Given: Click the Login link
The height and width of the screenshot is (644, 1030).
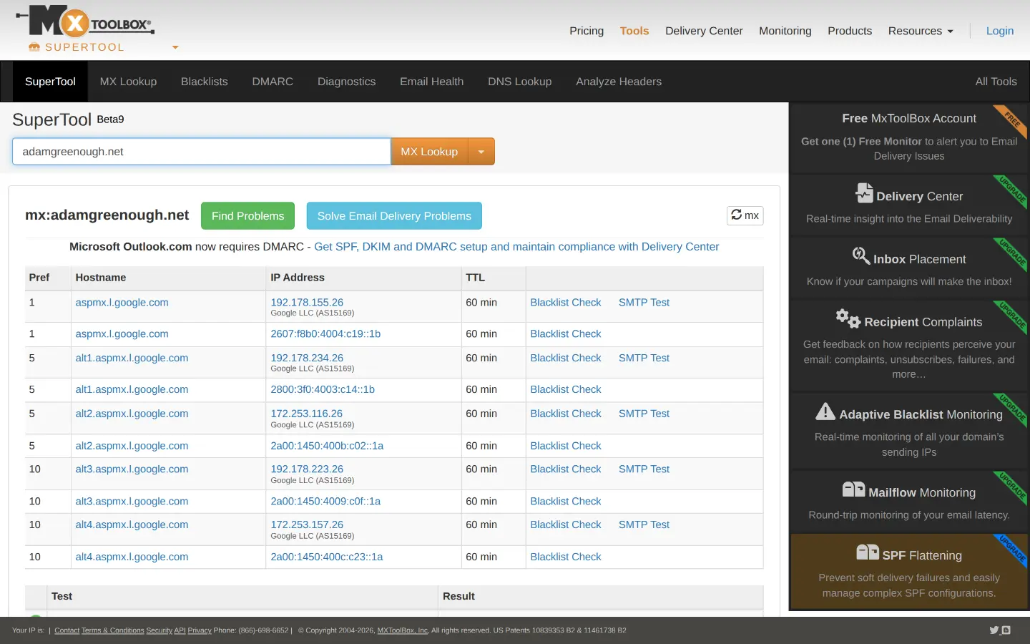Looking at the screenshot, I should click(x=1000, y=31).
